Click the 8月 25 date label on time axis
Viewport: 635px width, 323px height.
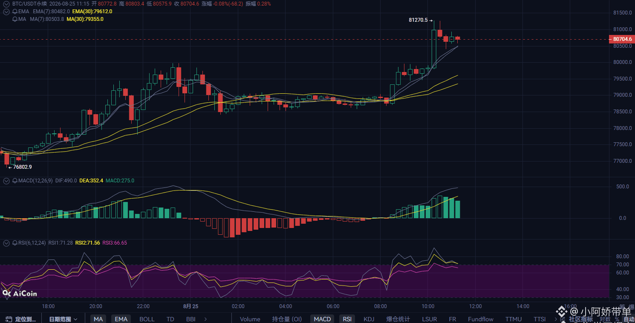[x=190, y=306]
